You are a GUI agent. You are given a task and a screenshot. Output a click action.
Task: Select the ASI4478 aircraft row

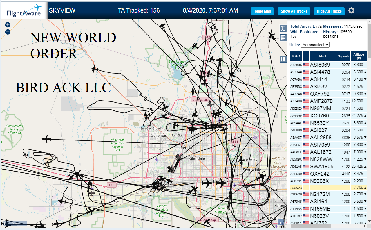329,72
